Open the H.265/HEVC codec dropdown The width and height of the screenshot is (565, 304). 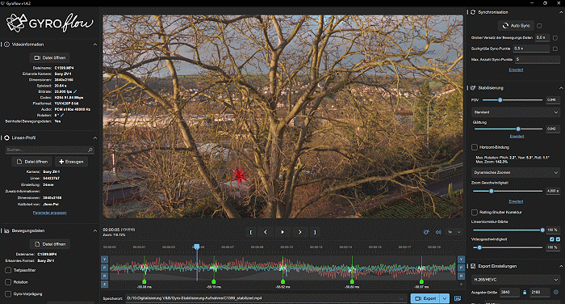pyautogui.click(x=516, y=280)
